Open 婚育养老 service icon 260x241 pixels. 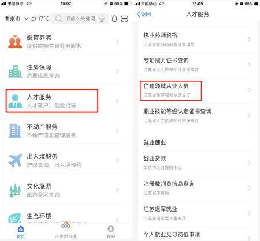click(15, 42)
